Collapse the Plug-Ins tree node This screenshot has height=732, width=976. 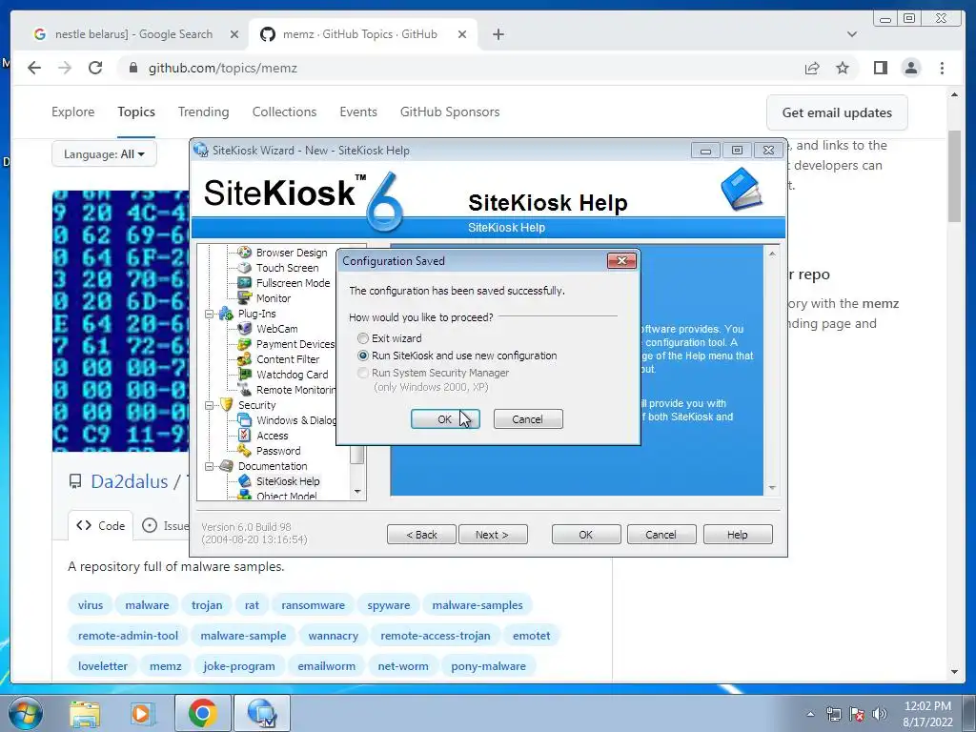[210, 314]
